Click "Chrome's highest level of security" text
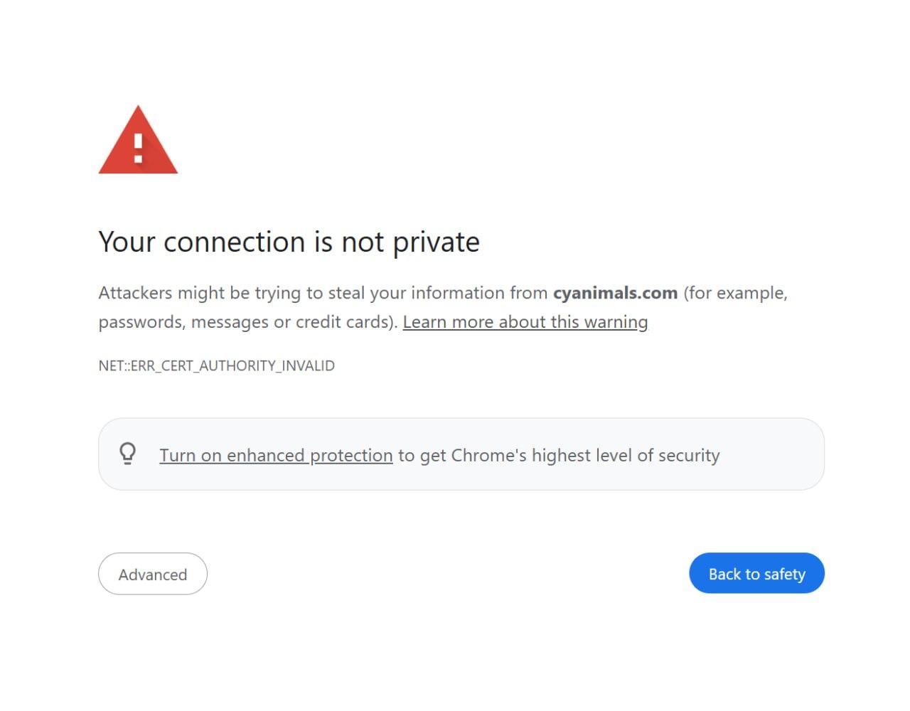 [x=585, y=455]
